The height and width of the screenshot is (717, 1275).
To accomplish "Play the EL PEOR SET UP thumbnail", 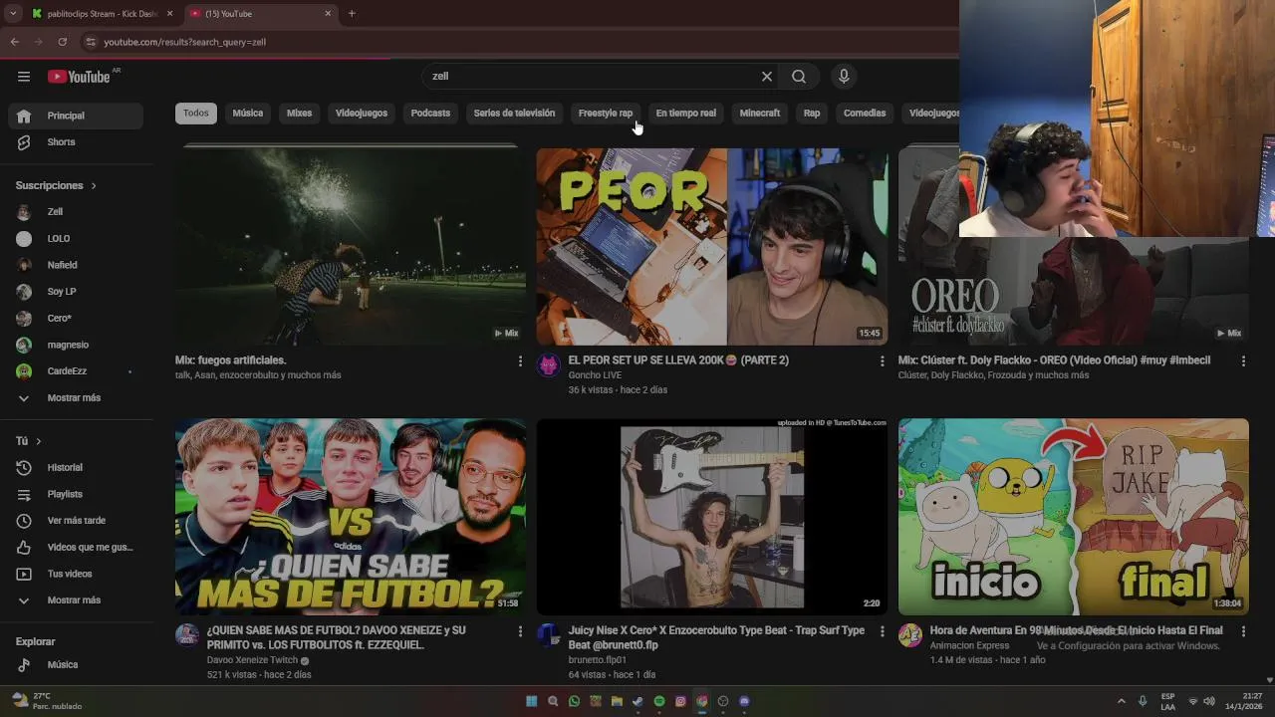I will point(711,246).
